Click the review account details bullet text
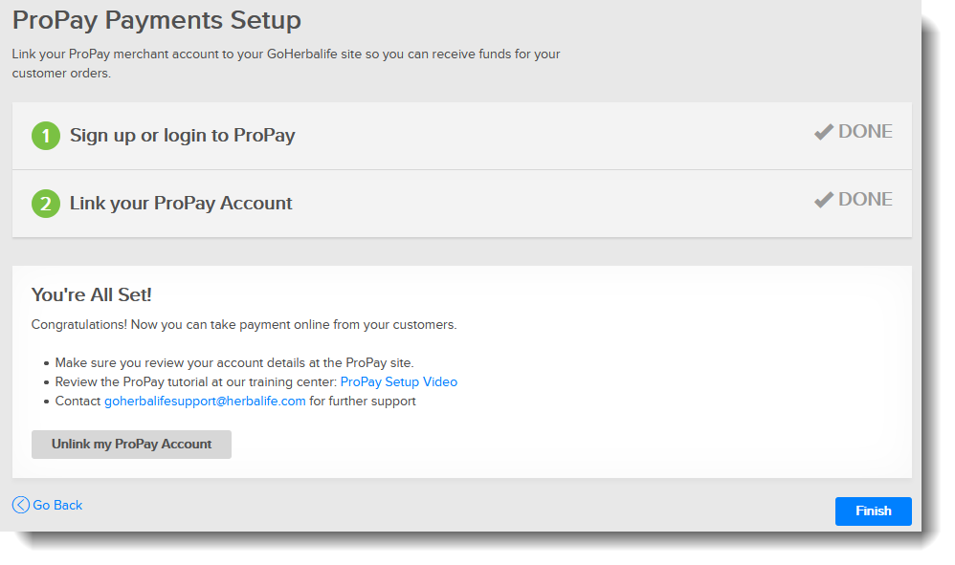955x565 pixels. pos(233,362)
